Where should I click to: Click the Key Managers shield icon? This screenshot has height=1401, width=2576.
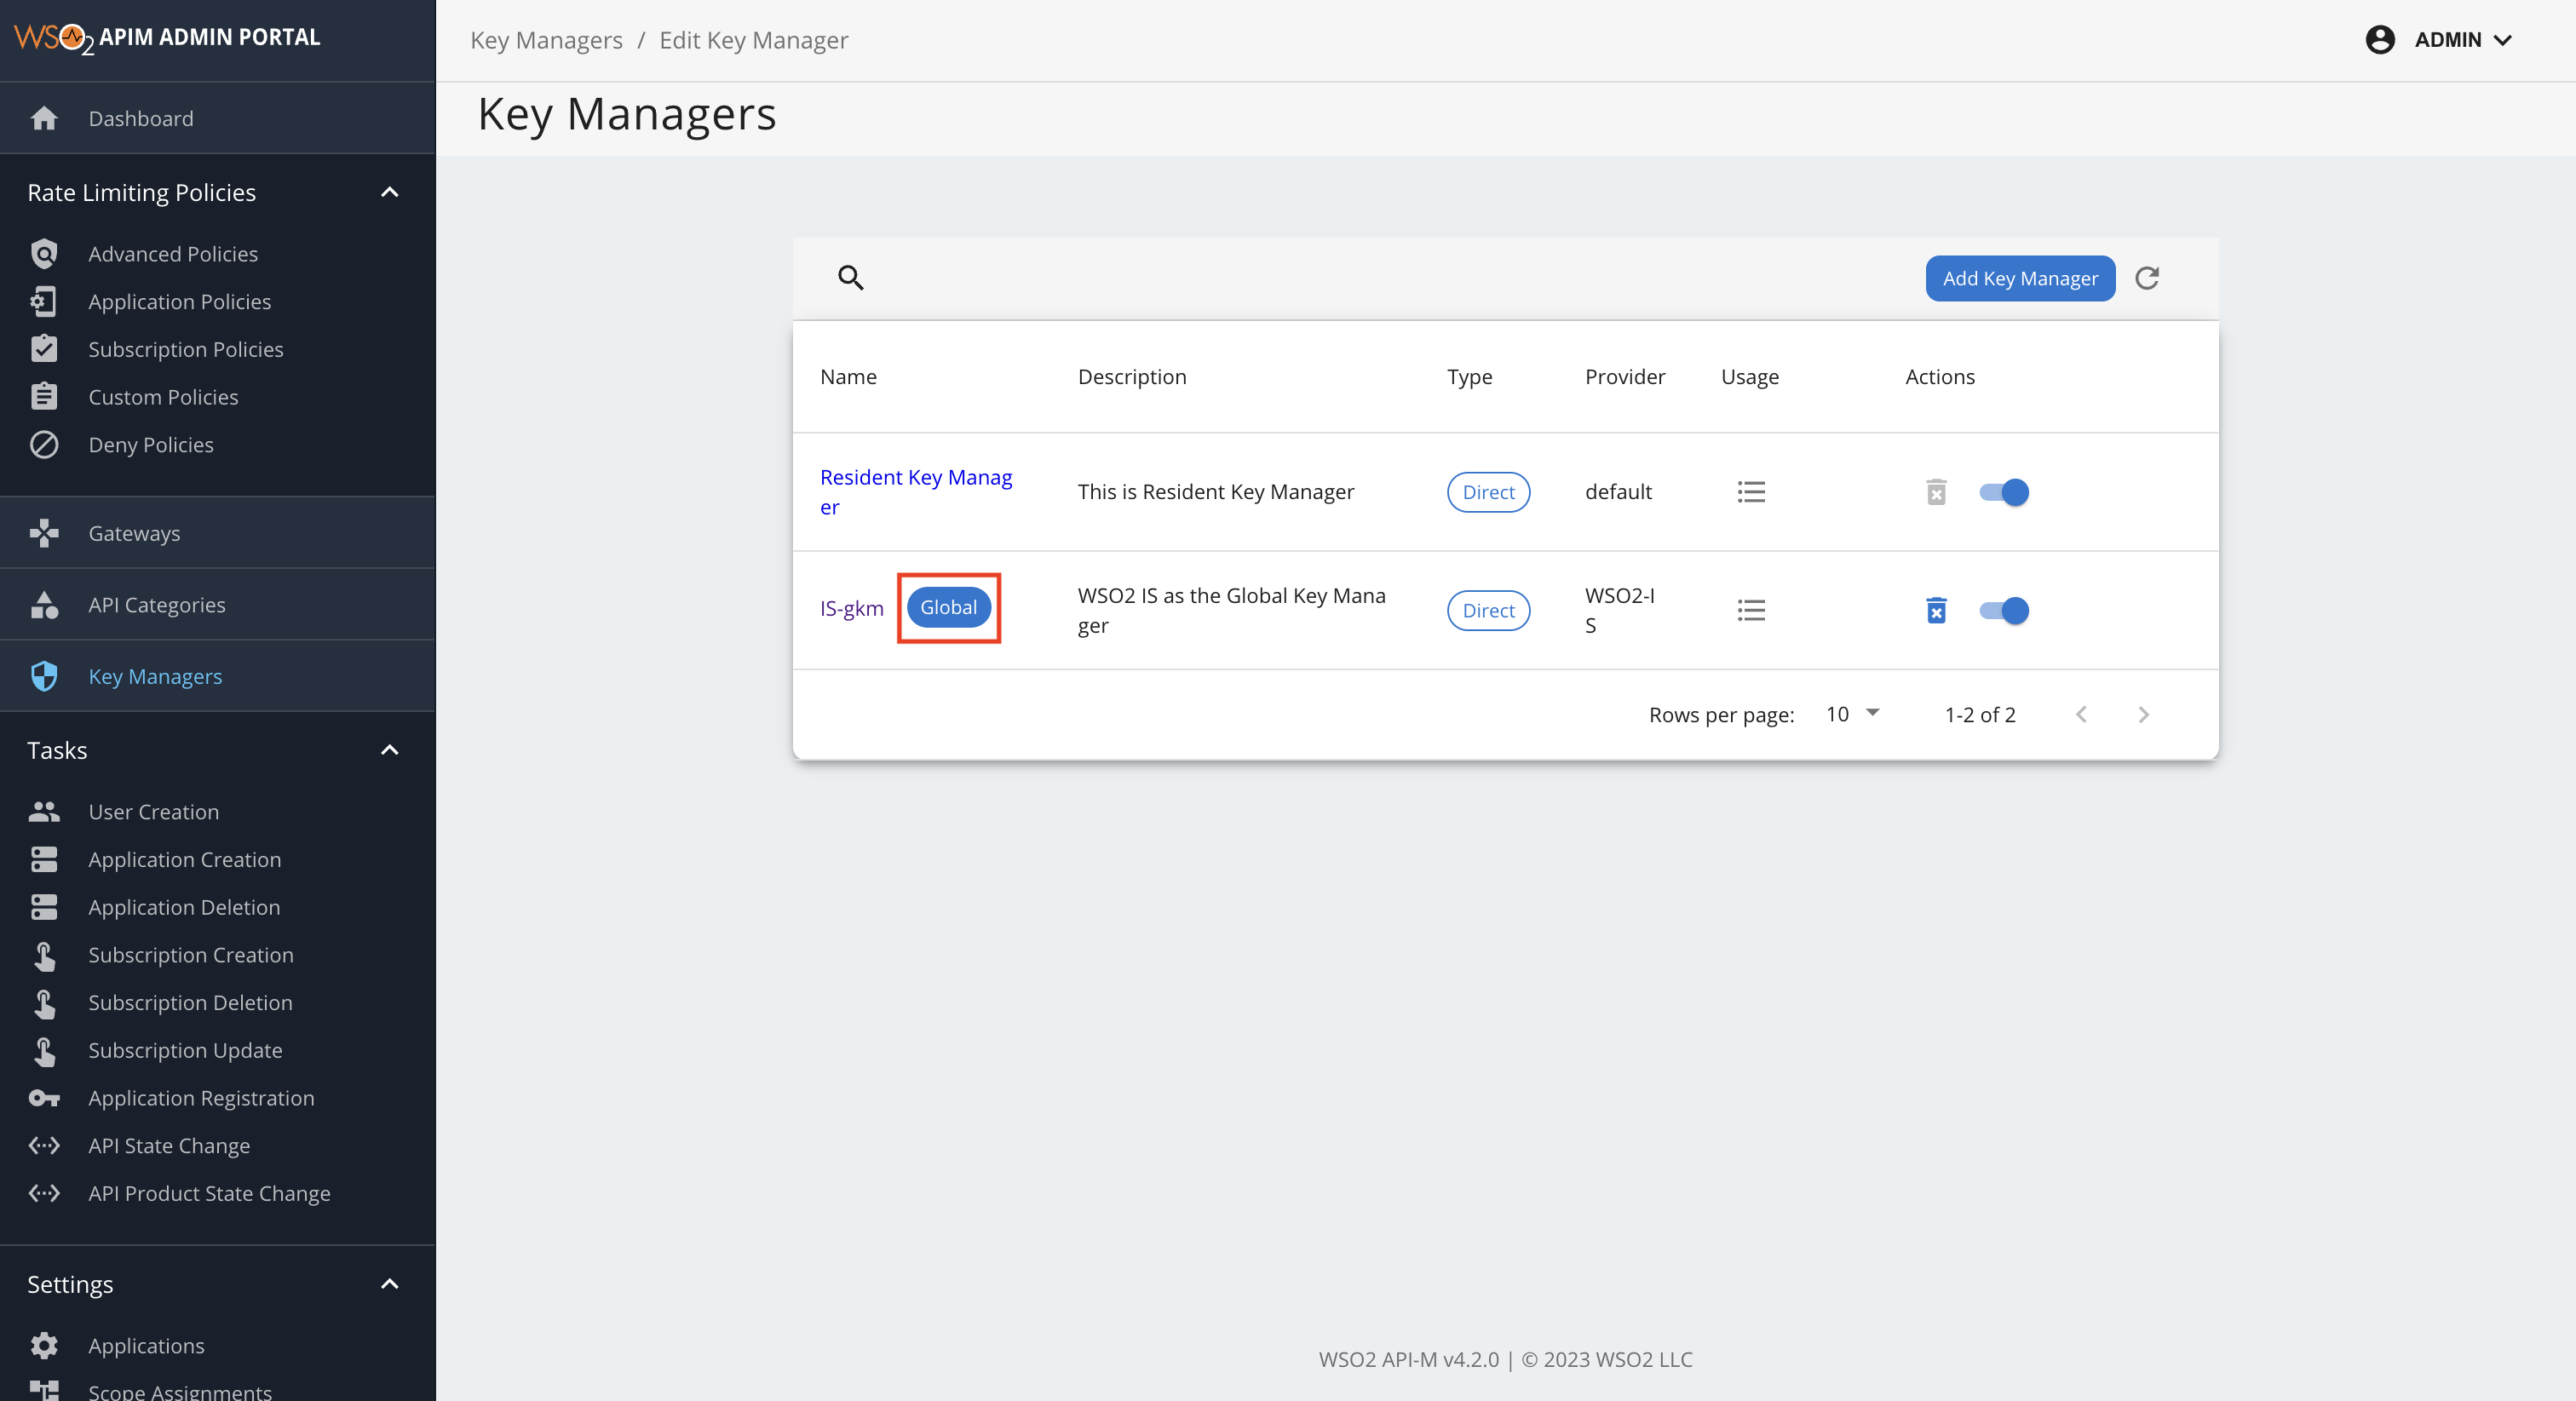(x=44, y=677)
